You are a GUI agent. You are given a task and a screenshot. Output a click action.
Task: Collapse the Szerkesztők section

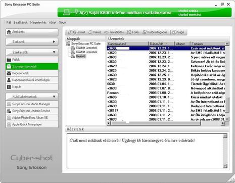click(x=54, y=52)
